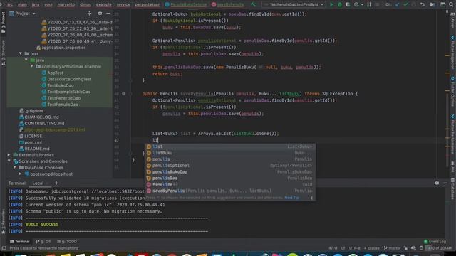Select application.properties file
456x256 pixels.
click(x=63, y=48)
